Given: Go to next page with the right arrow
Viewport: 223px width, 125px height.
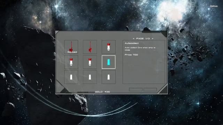Looking at the screenshot, I should coord(153,39).
